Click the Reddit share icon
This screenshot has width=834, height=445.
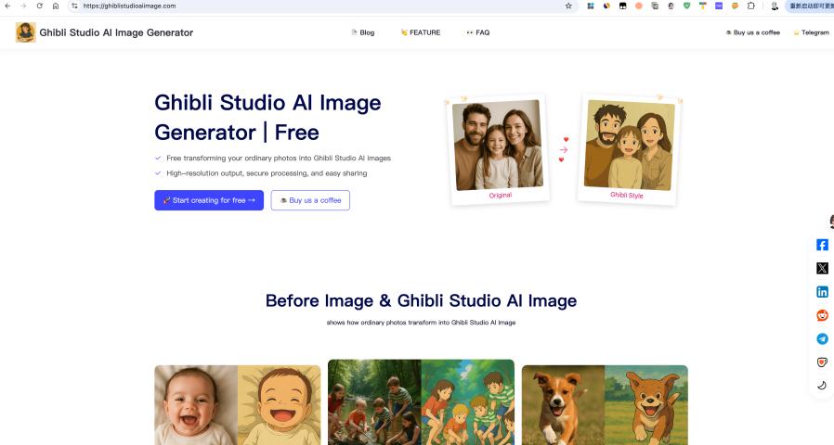(x=822, y=315)
